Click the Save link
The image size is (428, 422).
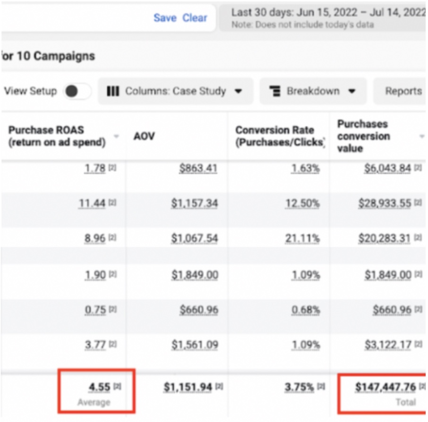[x=165, y=18]
